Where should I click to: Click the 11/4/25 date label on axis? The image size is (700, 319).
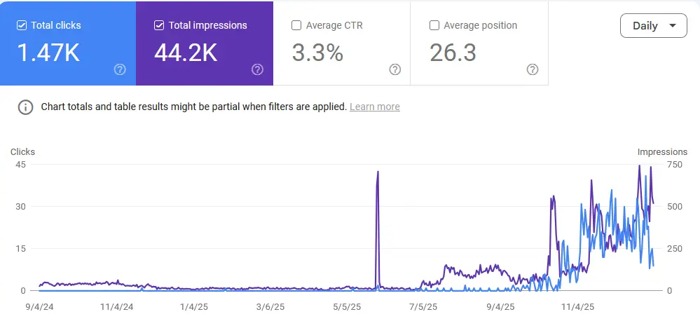point(577,307)
